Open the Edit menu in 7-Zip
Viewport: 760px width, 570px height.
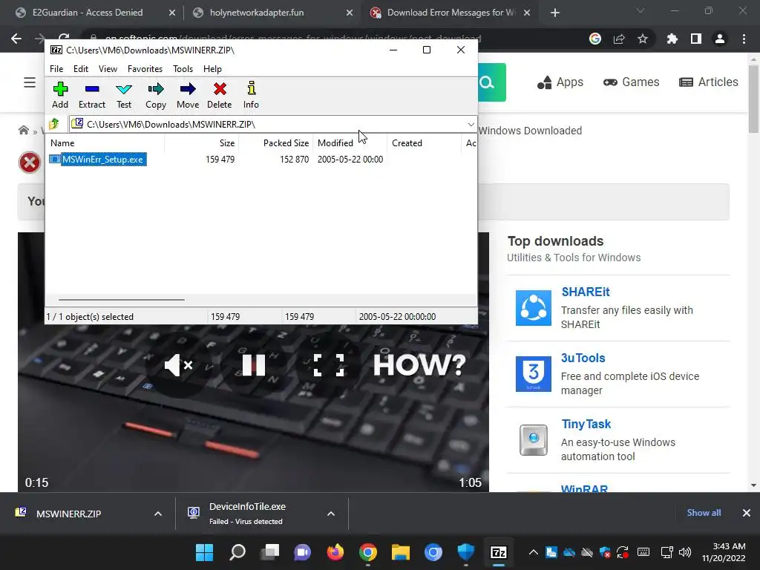click(x=80, y=69)
